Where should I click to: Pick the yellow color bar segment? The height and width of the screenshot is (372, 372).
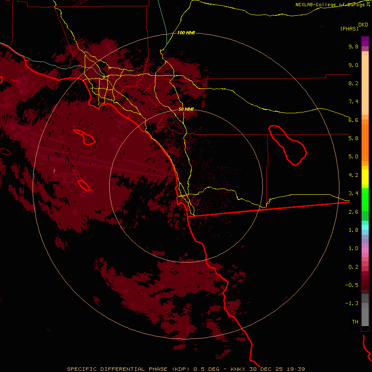pos(365,177)
